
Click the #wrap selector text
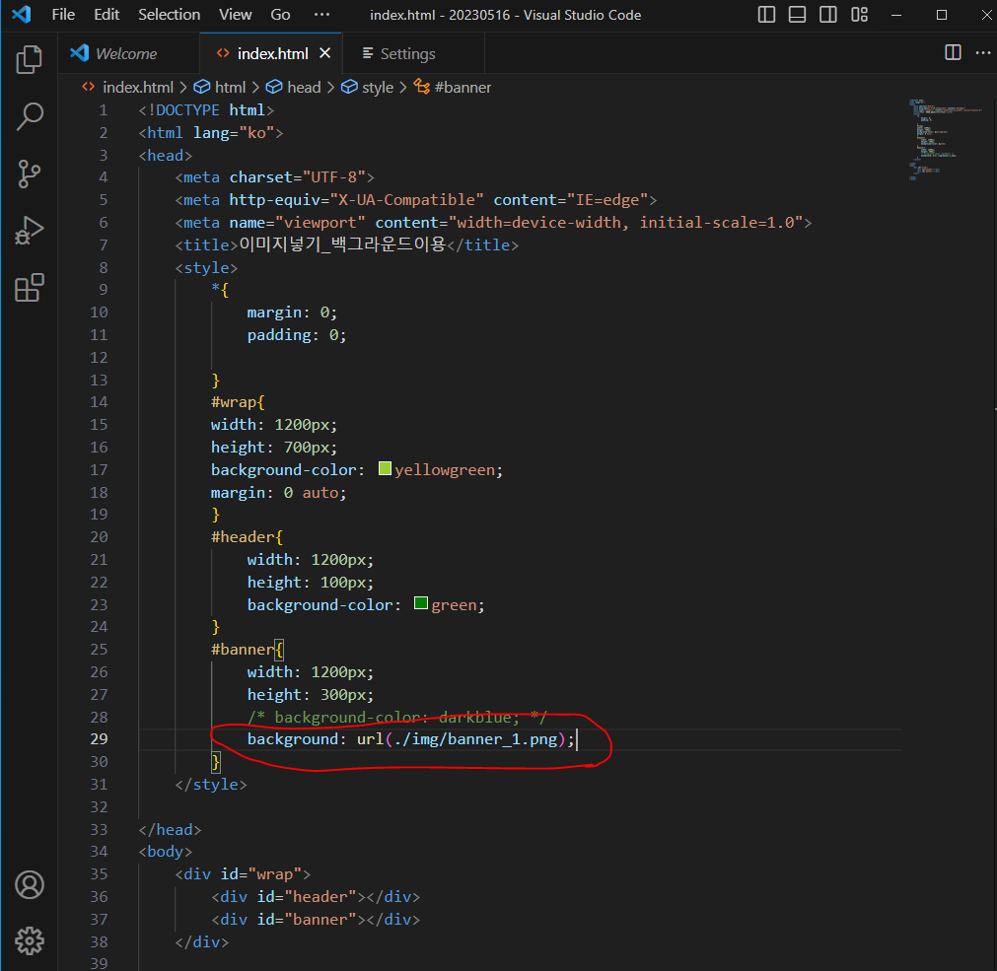[234, 402]
